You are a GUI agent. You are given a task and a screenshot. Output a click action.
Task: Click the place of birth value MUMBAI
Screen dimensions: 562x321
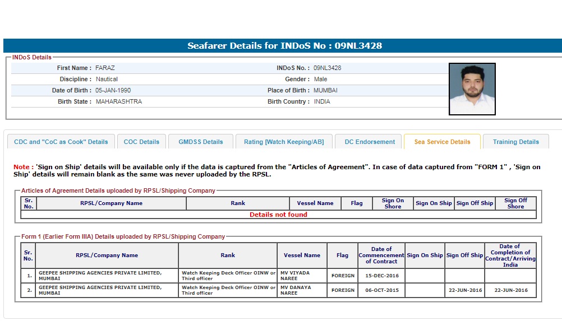click(x=325, y=90)
